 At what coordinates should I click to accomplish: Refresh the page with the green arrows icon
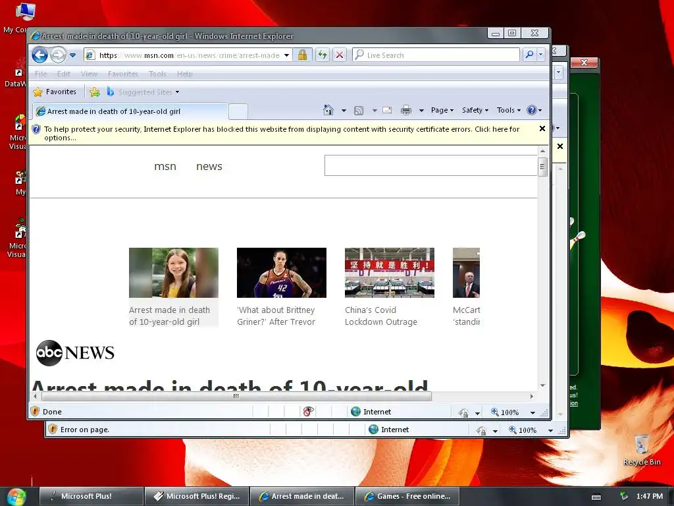[323, 55]
